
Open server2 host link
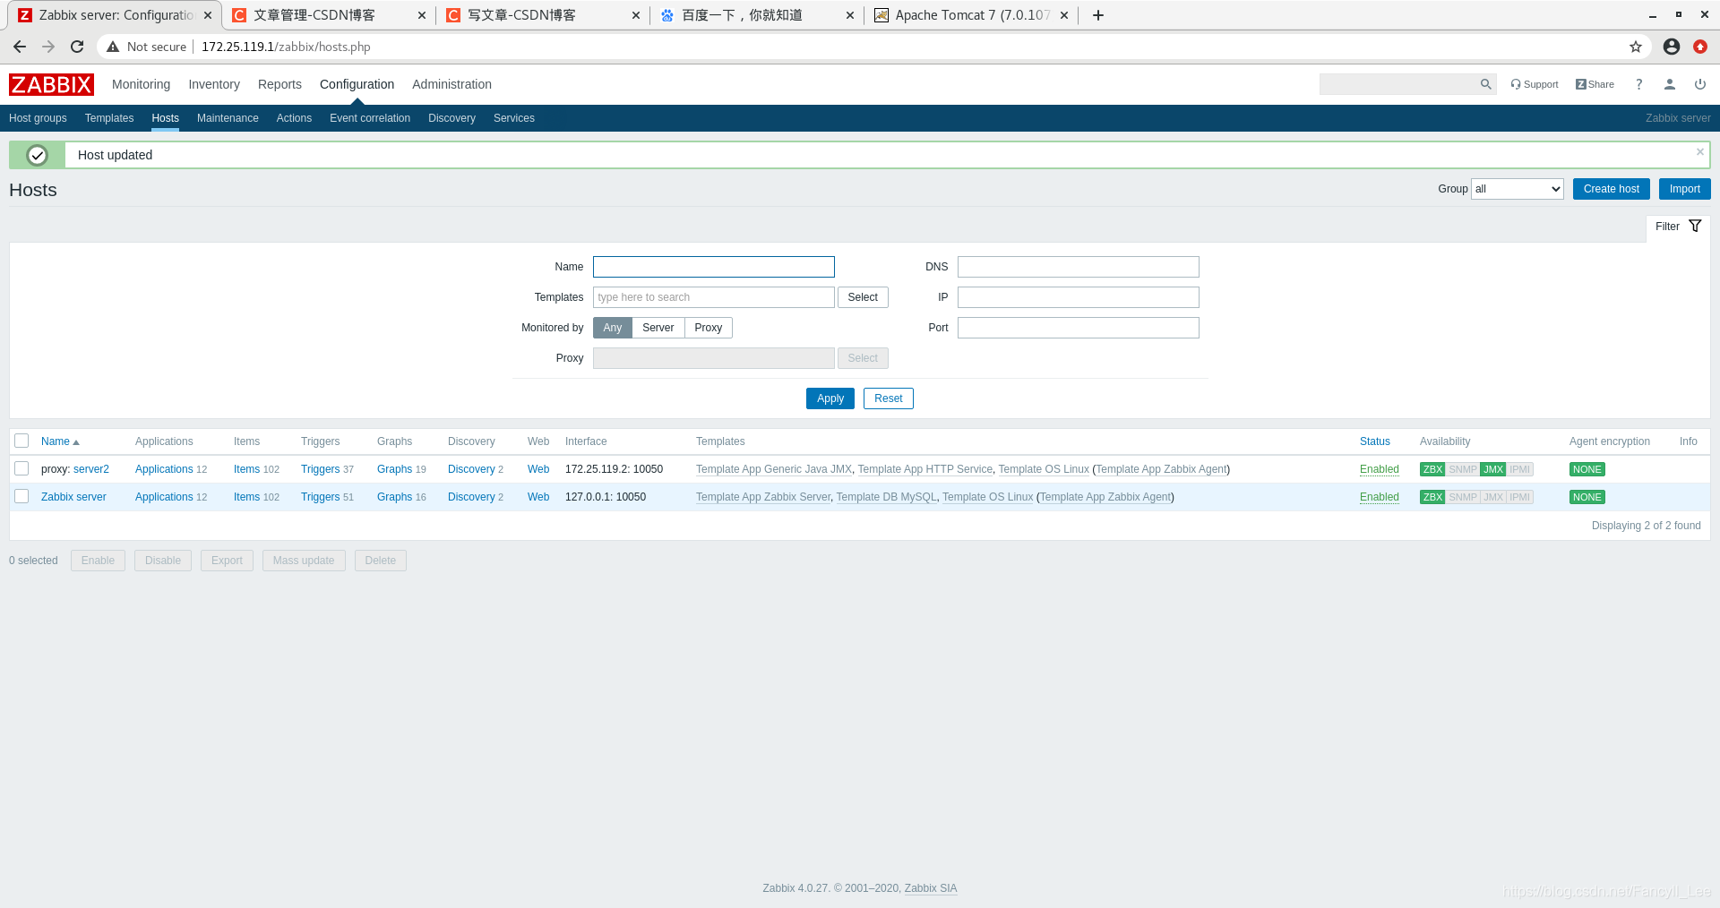pos(91,469)
